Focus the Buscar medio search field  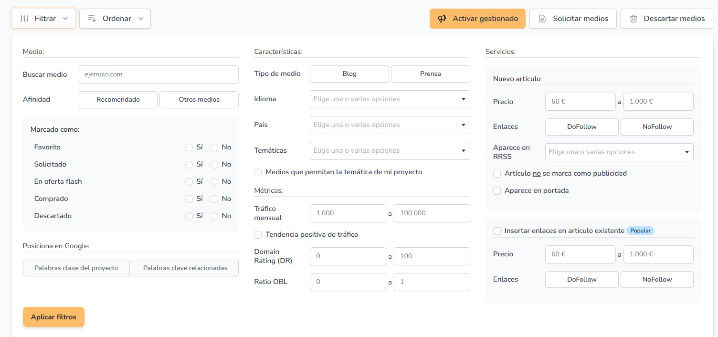click(x=158, y=74)
